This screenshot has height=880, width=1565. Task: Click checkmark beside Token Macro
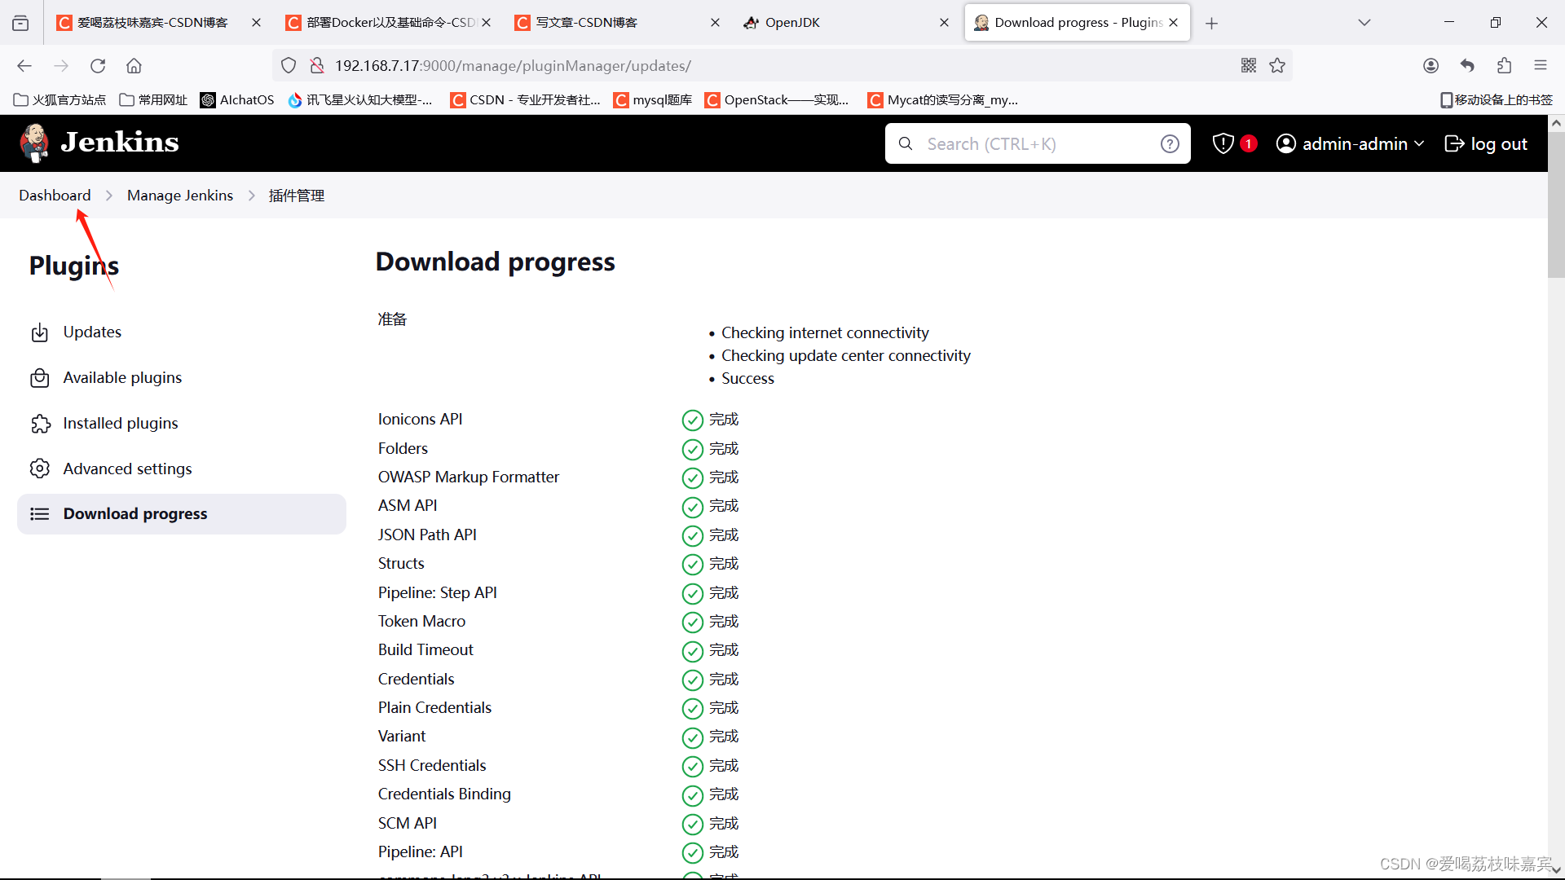click(692, 623)
